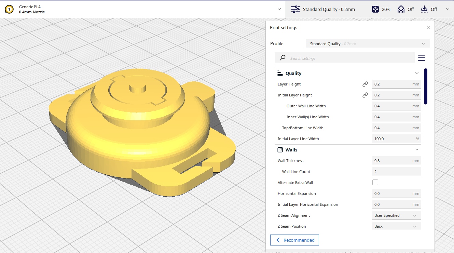Screen dimensions: 454x253
Task: Edit the Wall Line Count field
Action: 397,172
